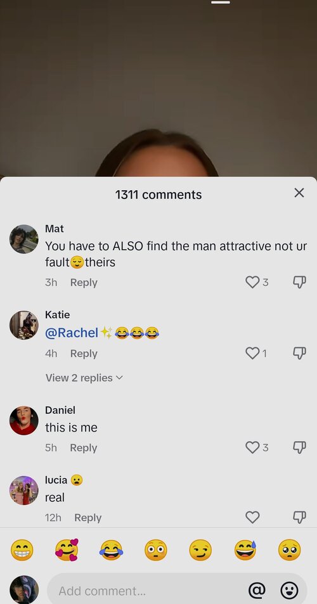Insert the pleading face emoji
The width and height of the screenshot is (317, 604).
(x=290, y=549)
